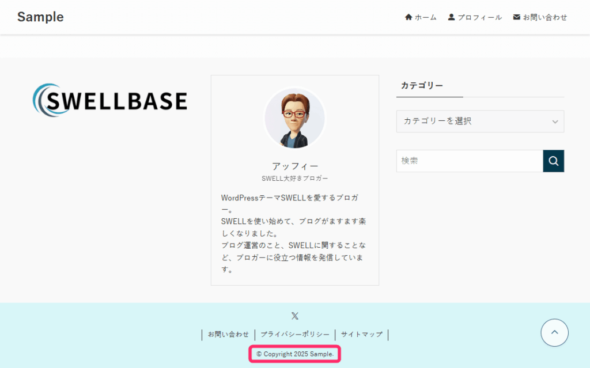Click the back-to-top arrow button

pyautogui.click(x=555, y=333)
